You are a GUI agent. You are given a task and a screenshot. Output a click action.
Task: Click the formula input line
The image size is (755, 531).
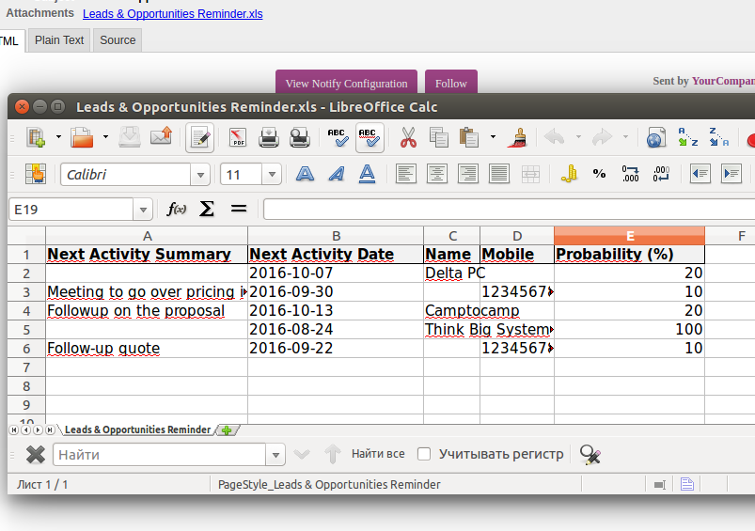click(x=509, y=210)
